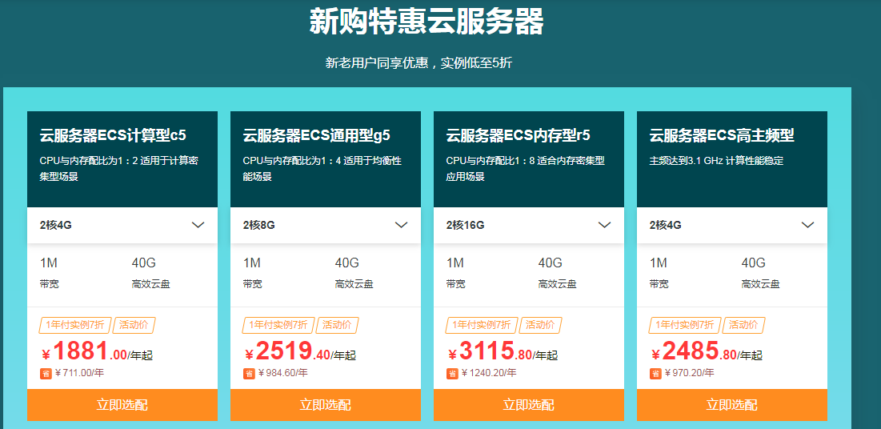Viewport: 881px width, 429px height.
Task: Click the ¥1240.20/年 savings text
Action: 489,373
